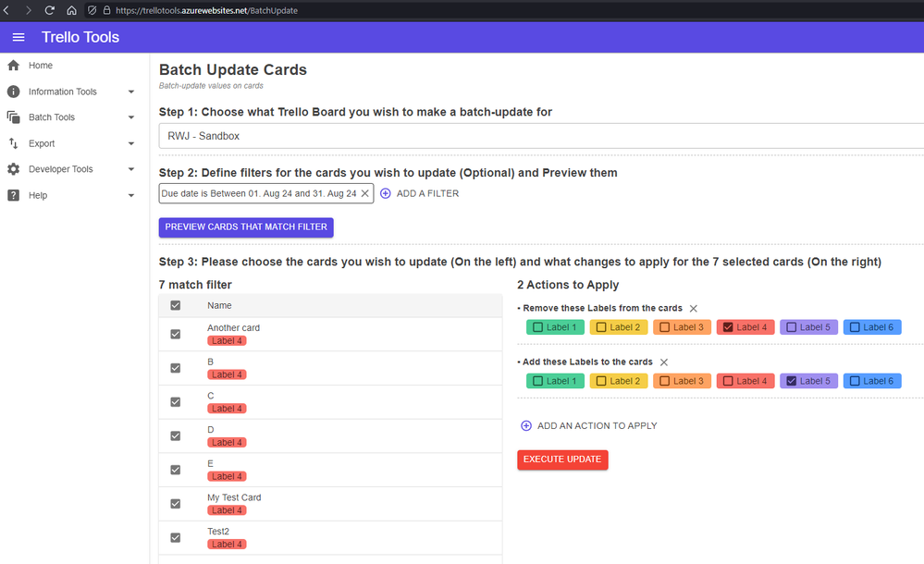This screenshot has height=564, width=924.
Task: Click the Due date filter chip text
Action: (x=259, y=193)
